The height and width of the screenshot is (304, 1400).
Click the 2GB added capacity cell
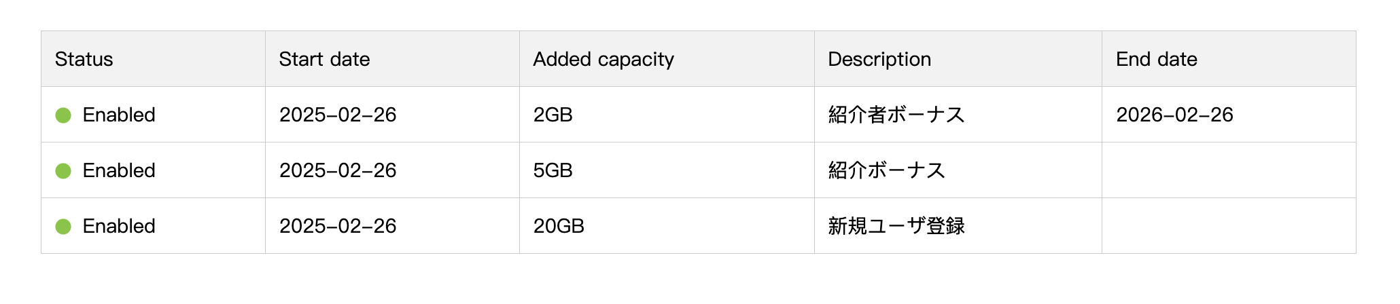(553, 115)
